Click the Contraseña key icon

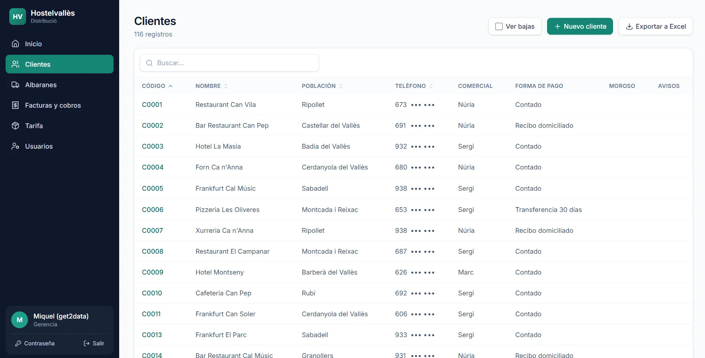pyautogui.click(x=18, y=343)
